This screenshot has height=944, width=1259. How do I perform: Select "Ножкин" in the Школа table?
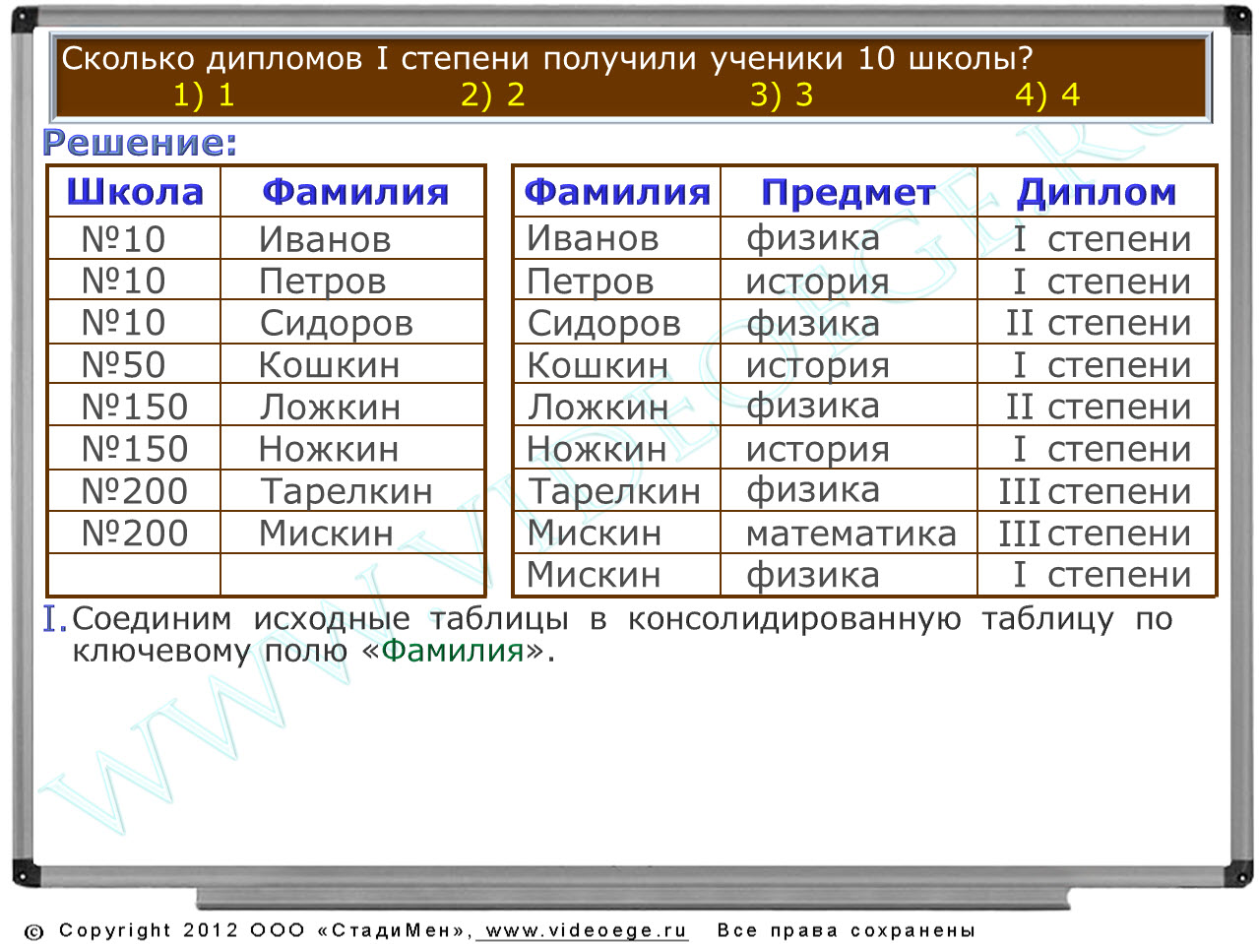(x=329, y=450)
